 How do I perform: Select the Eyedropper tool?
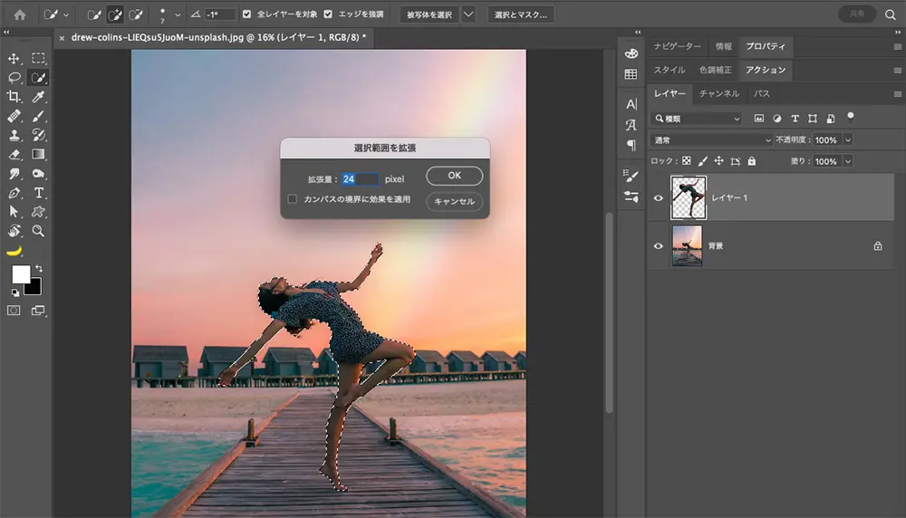[39, 97]
